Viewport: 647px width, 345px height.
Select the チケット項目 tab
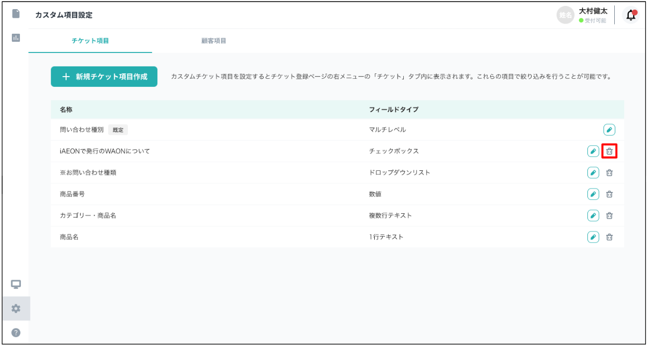coord(90,41)
